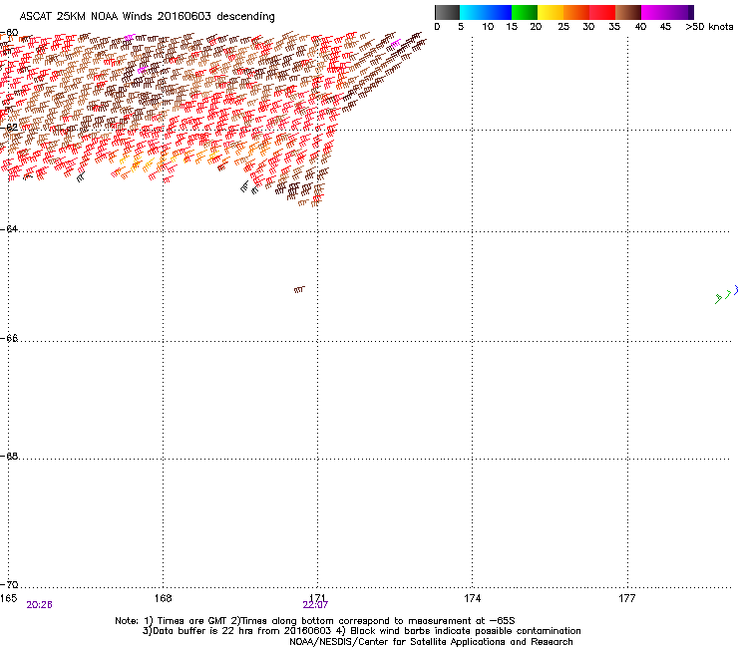Click the -68 latitude label

9,457
